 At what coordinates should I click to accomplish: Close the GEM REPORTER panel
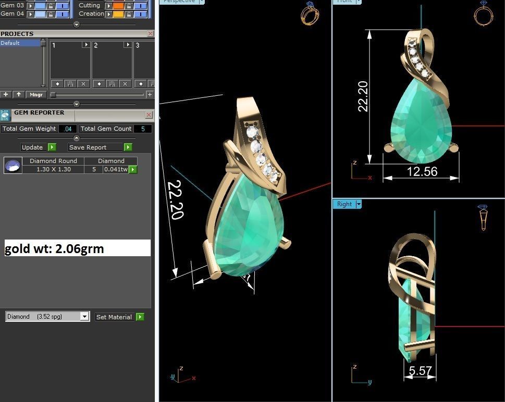click(x=149, y=115)
